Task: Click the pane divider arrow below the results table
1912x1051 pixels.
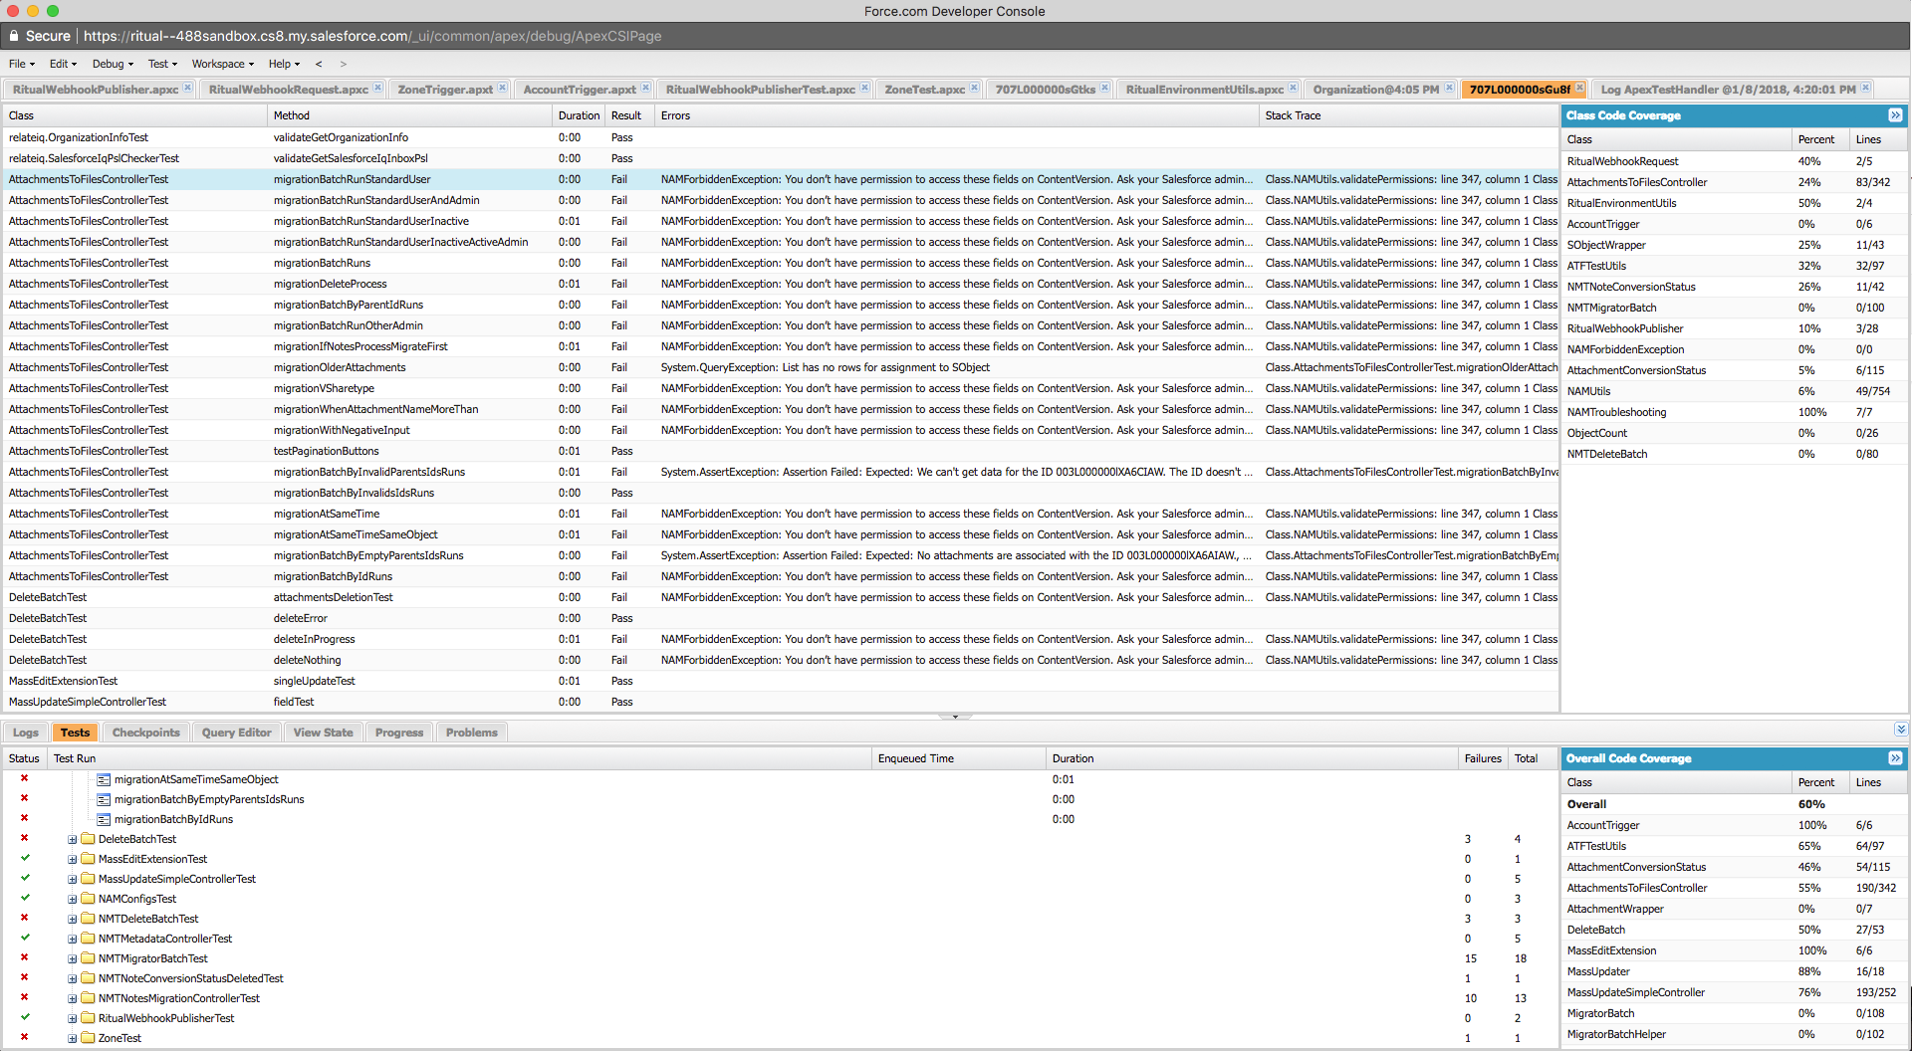Action: [x=955, y=717]
